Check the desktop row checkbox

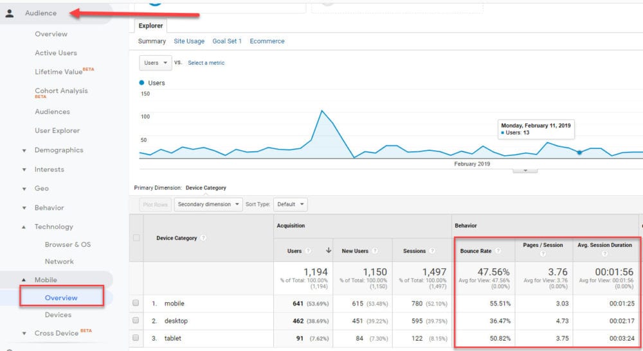pos(136,321)
